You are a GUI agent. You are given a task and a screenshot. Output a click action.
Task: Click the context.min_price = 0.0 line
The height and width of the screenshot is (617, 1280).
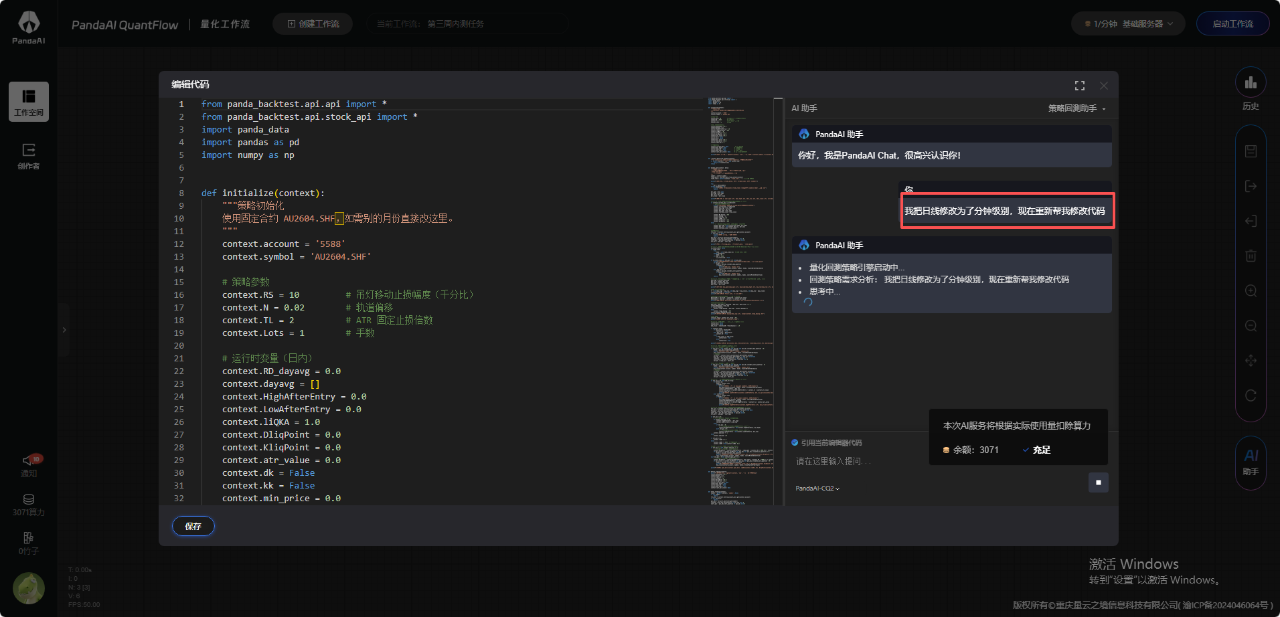pyautogui.click(x=281, y=499)
